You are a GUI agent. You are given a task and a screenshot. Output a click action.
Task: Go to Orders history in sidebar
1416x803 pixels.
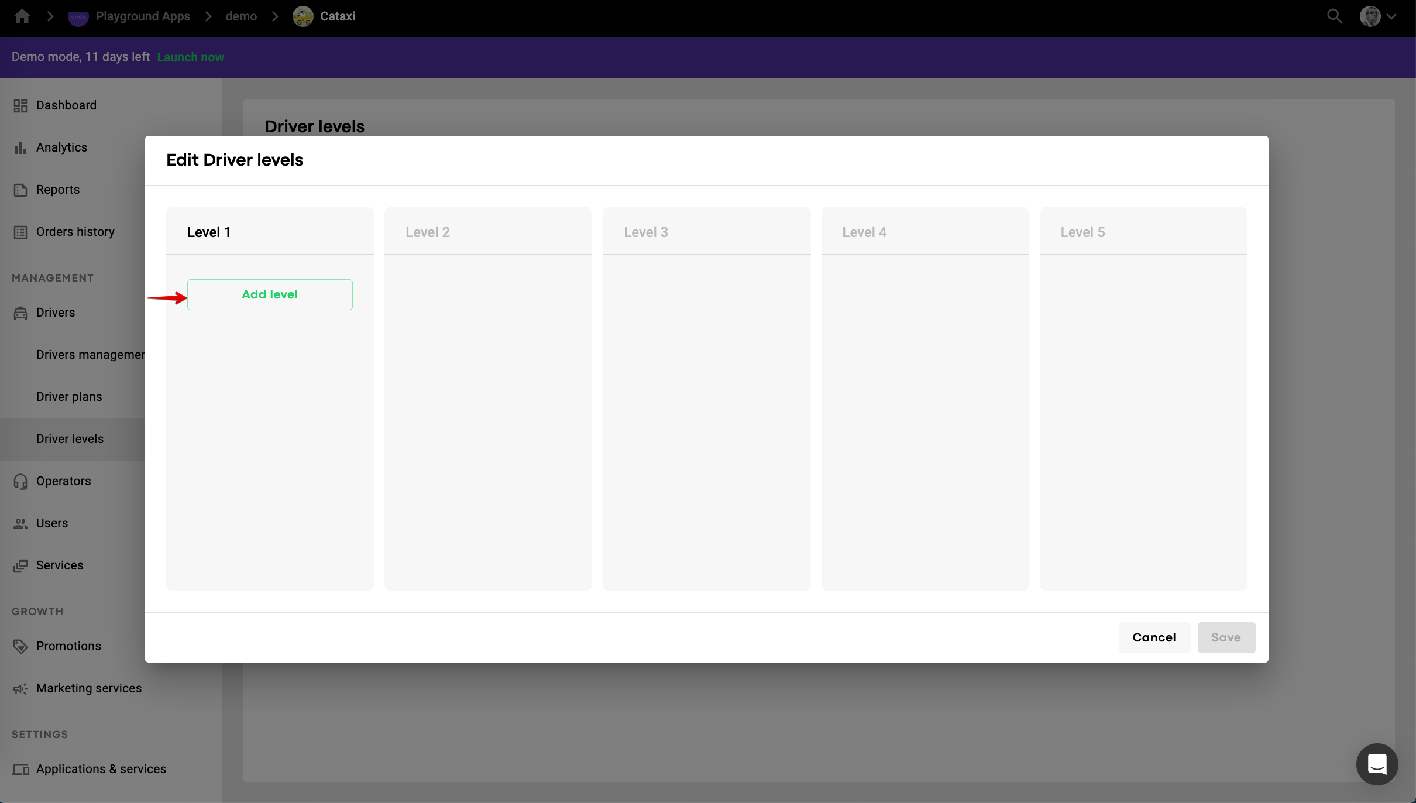tap(75, 232)
